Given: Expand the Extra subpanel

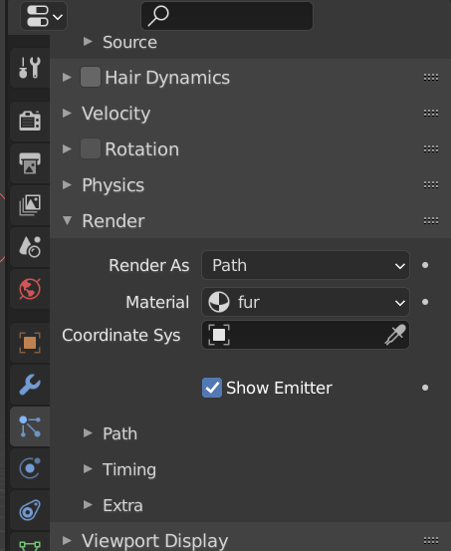Looking at the screenshot, I should pyautogui.click(x=88, y=505).
